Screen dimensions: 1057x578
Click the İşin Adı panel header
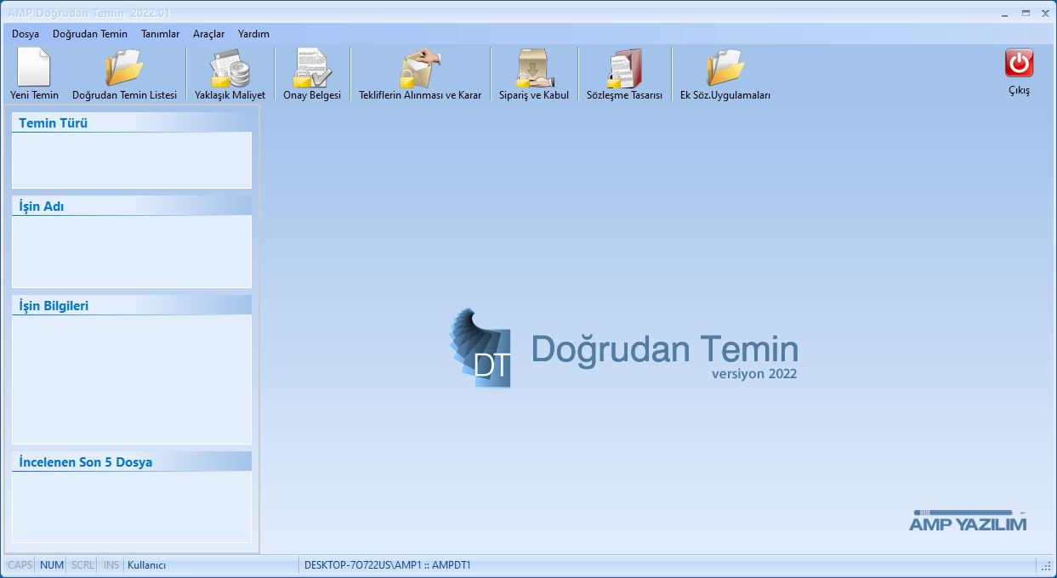[132, 206]
